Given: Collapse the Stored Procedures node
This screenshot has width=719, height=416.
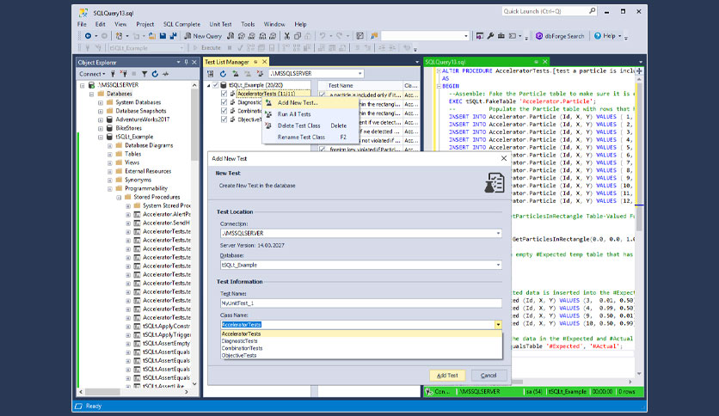Looking at the screenshot, I should [119, 198].
